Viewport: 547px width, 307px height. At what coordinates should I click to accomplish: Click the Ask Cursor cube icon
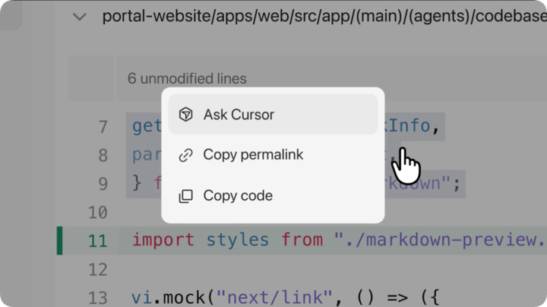point(185,115)
